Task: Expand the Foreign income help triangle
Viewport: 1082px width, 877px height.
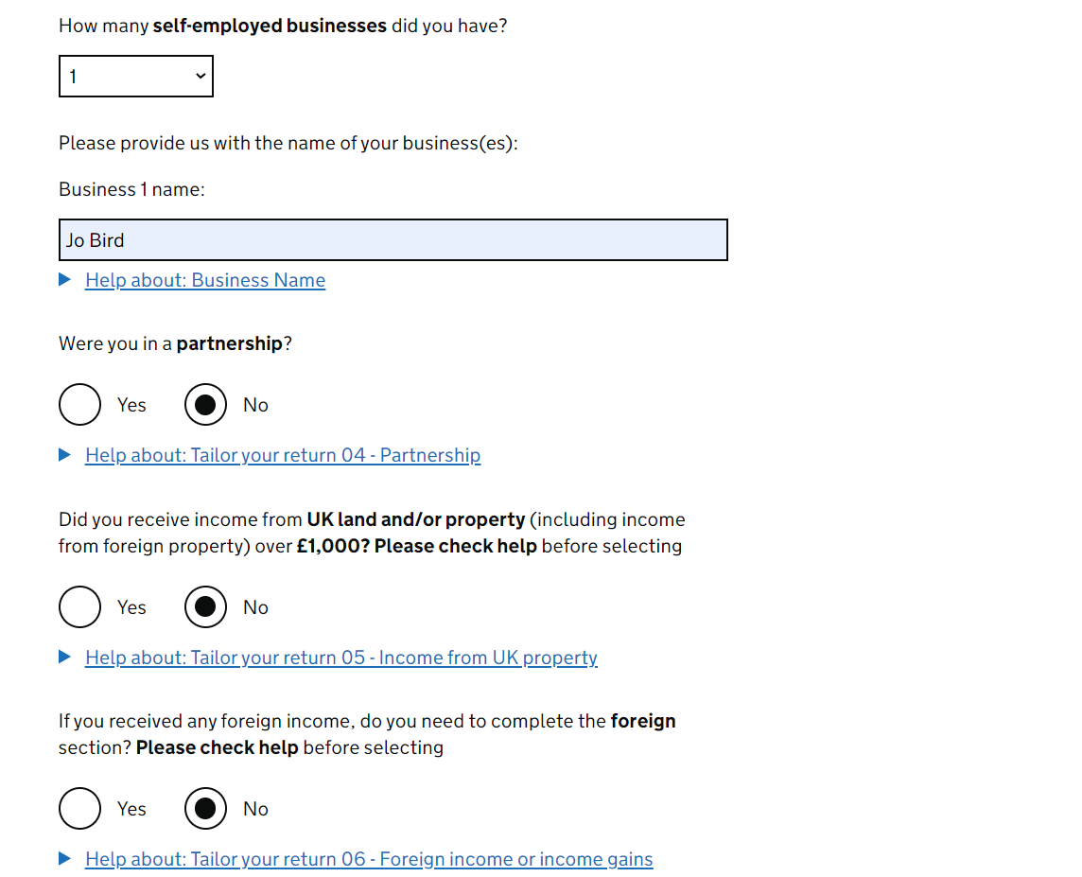Action: pos(65,858)
